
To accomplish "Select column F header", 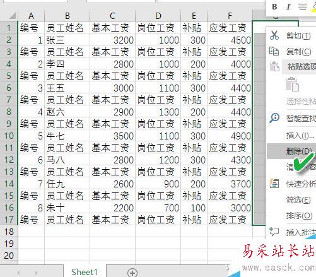I will [230, 16].
